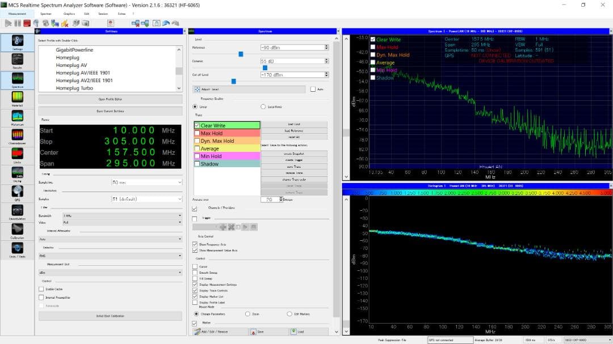The image size is (613, 344).
Task: Click the Reference level slider handle
Action: pyautogui.click(x=241, y=54)
